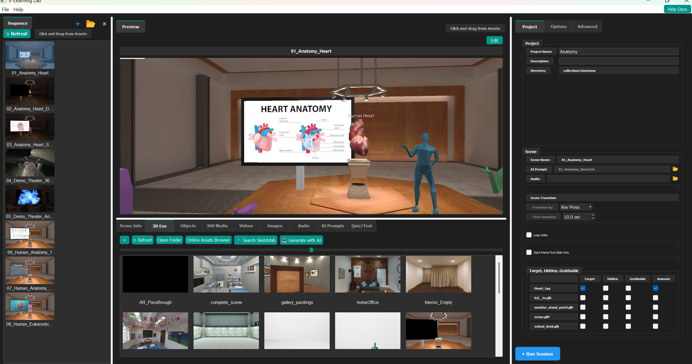Enable the Loop Video checkbox
692x364 pixels.
[x=529, y=235]
